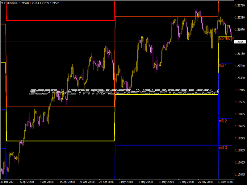
Task: Click the 1.21970 price scale value
Action: (240, 30)
